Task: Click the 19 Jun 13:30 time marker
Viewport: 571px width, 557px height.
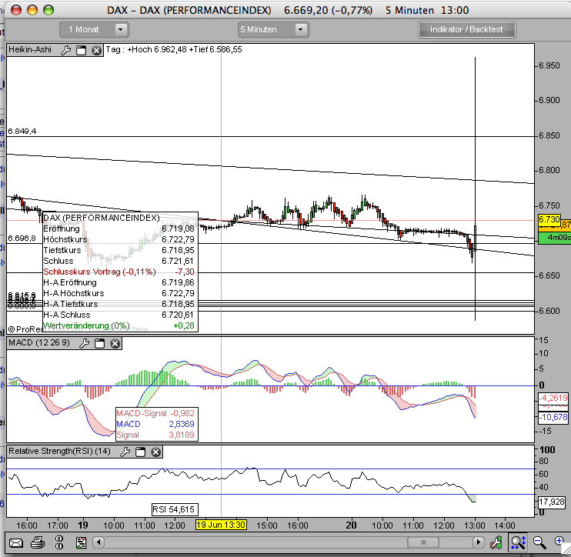Action: tap(221, 525)
